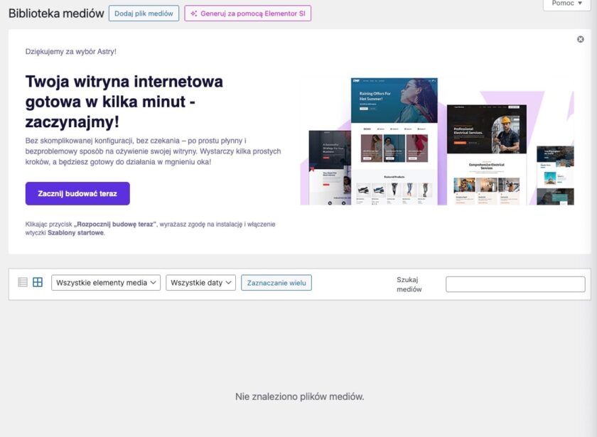Click the Elementor SI sparkle icon
The image size is (597, 437).
pyautogui.click(x=193, y=13)
